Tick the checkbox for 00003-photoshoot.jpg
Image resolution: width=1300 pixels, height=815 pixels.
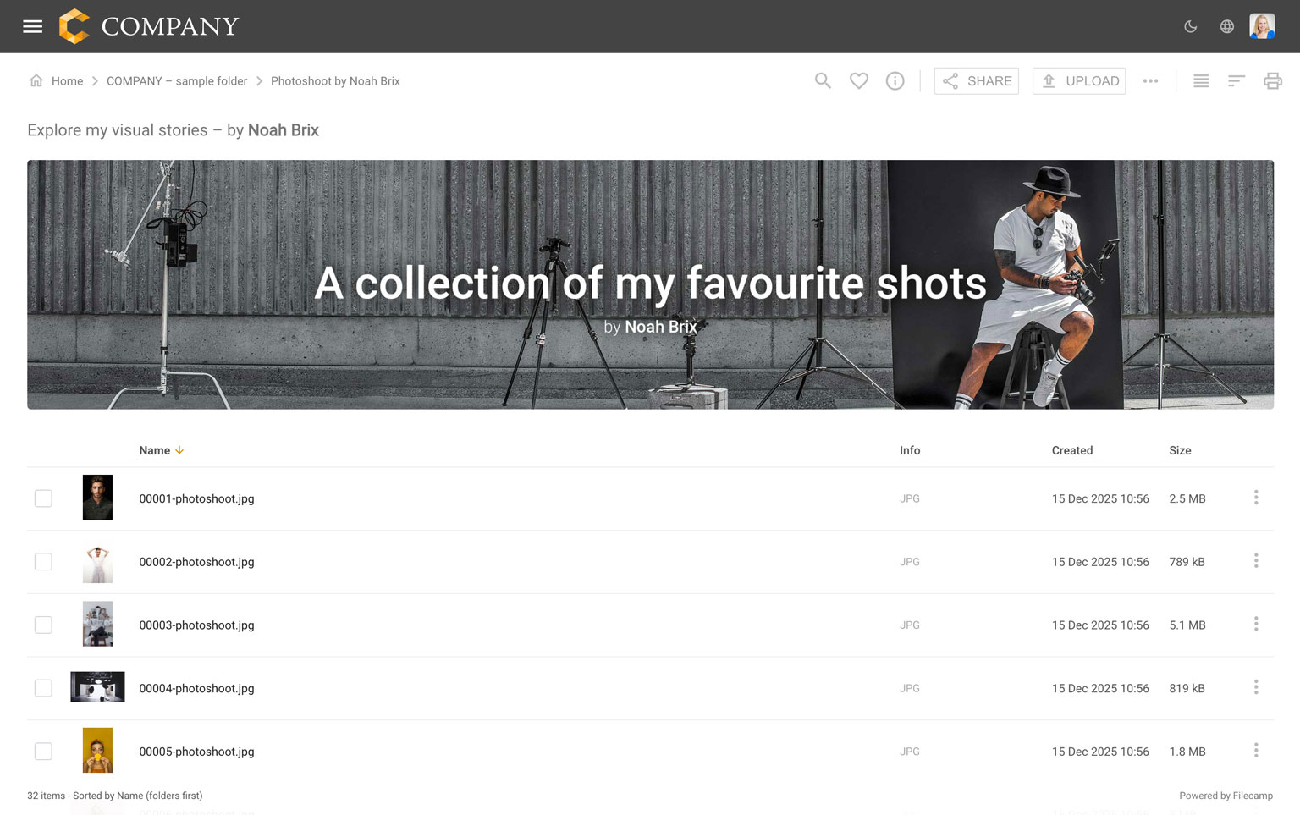[x=43, y=625]
